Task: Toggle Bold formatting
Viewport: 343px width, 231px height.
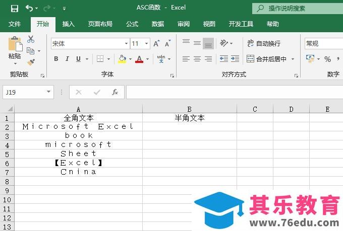Action: (x=56, y=58)
